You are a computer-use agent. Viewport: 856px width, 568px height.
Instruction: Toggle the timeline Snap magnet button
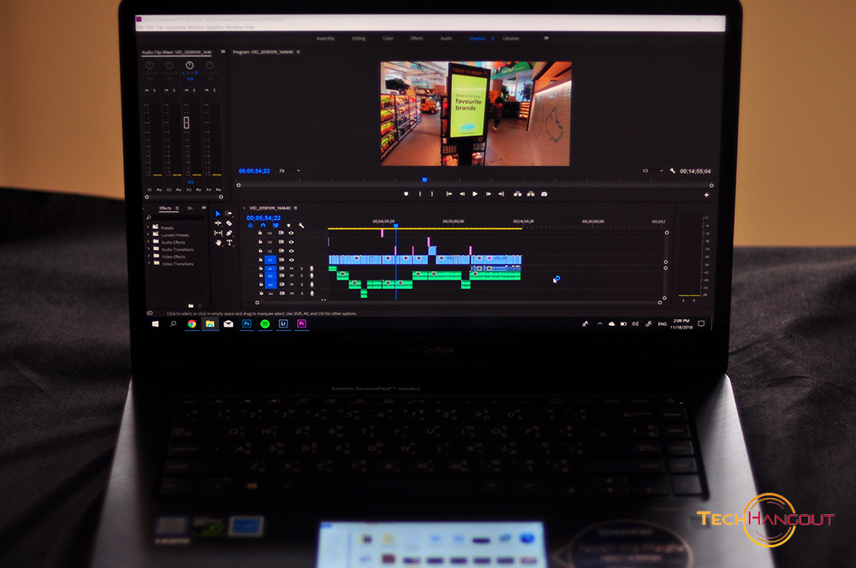click(x=263, y=225)
